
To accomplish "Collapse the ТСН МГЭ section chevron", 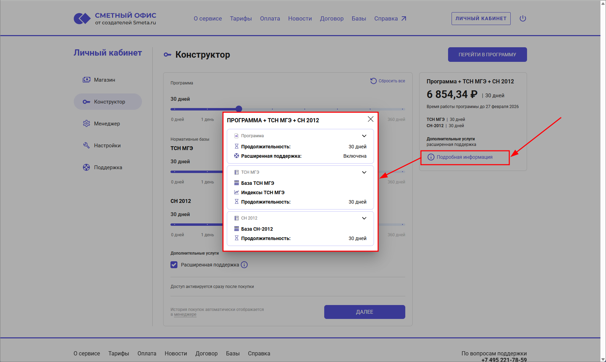I will click(x=364, y=172).
